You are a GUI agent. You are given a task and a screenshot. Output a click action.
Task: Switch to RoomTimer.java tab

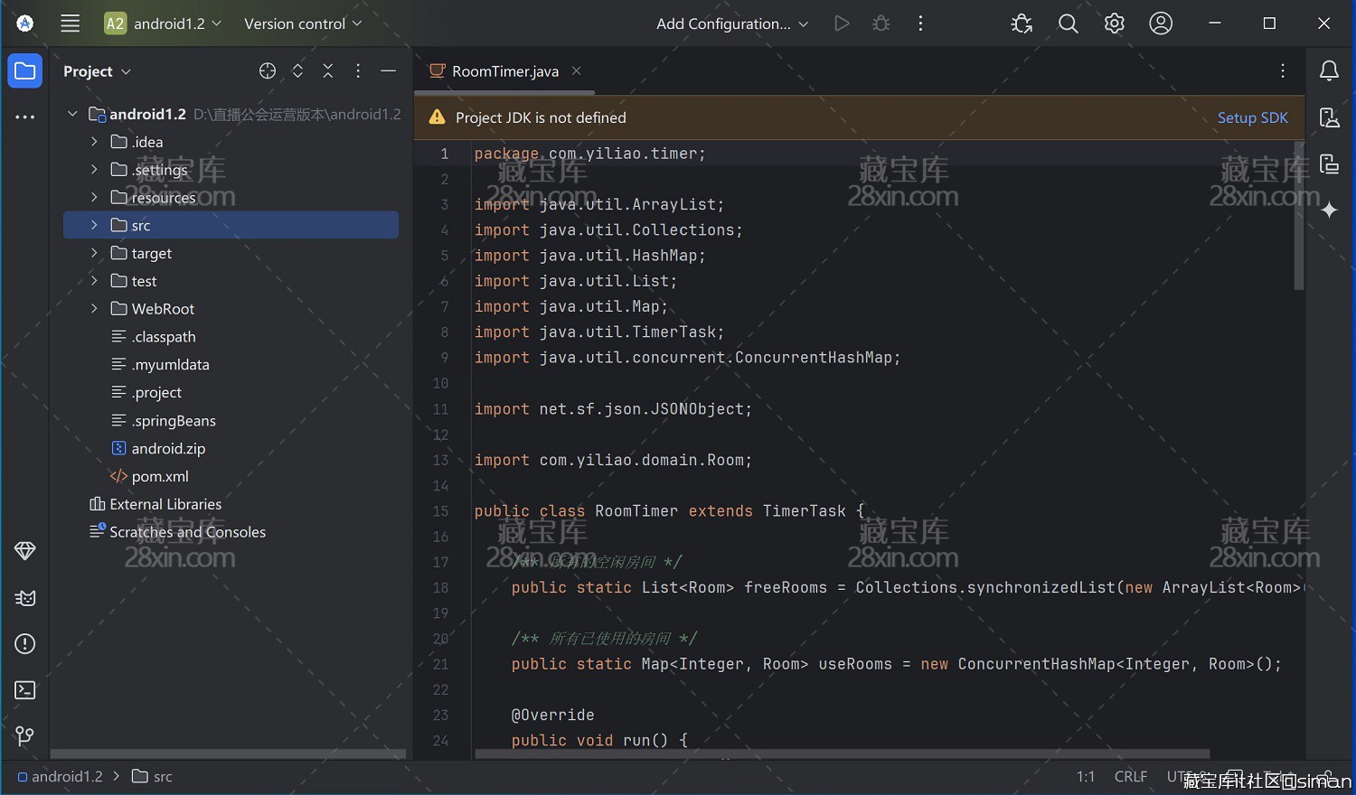(x=505, y=71)
